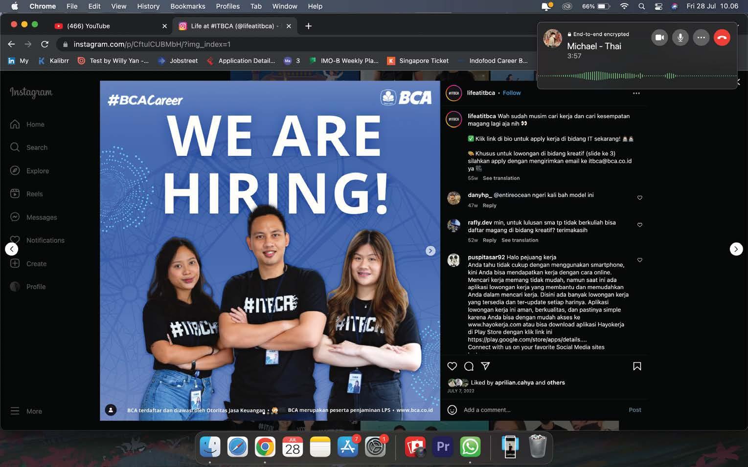View tagged people on the photo
This screenshot has width=748, height=467.
click(111, 410)
